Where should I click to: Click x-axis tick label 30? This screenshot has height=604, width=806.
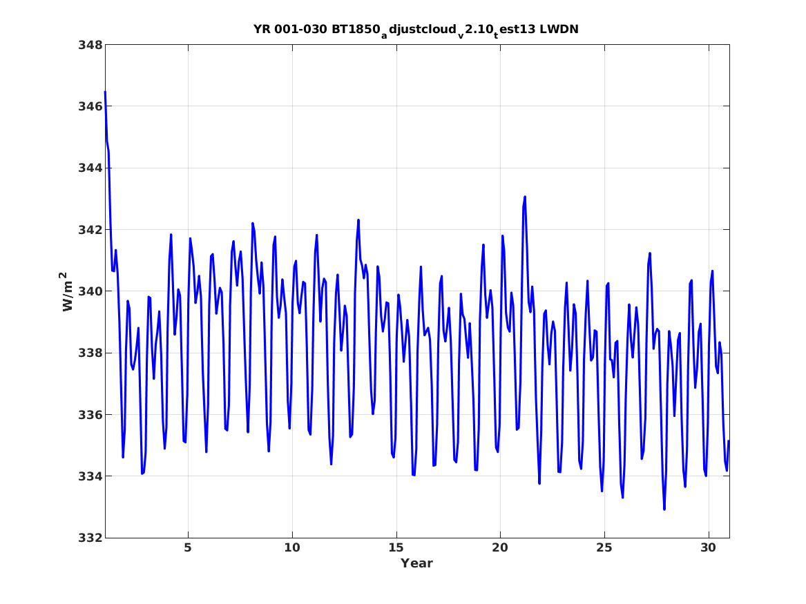tap(709, 548)
